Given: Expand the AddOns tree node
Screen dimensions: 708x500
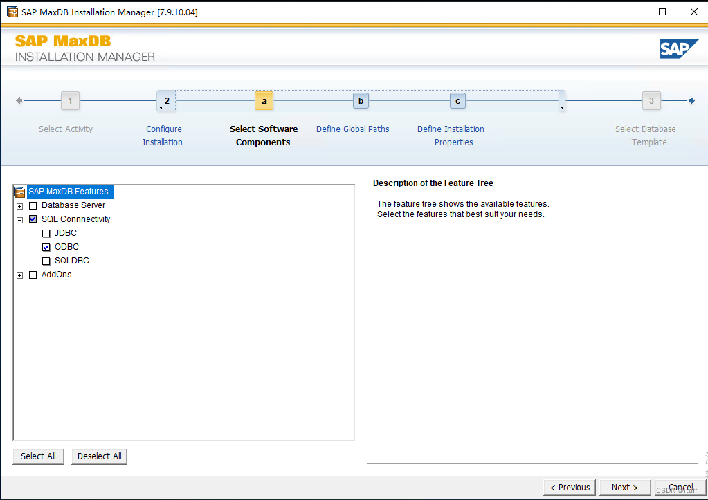Looking at the screenshot, I should click(19, 275).
